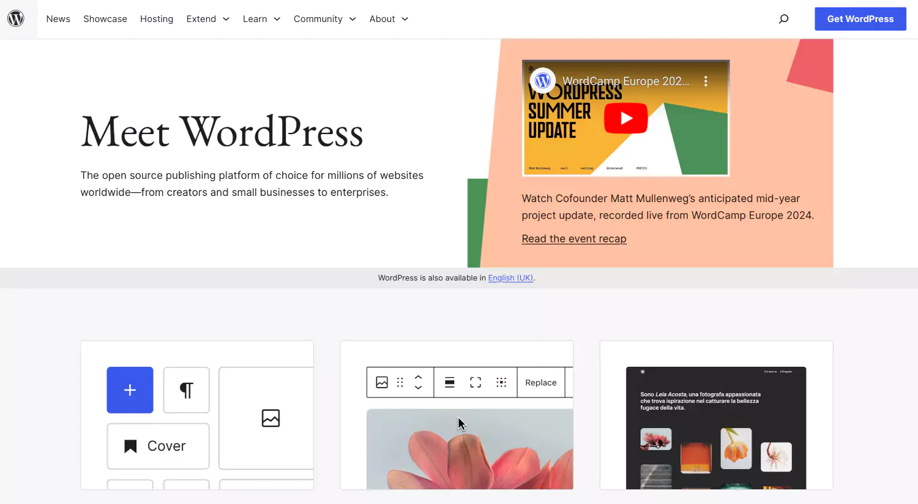The height and width of the screenshot is (504, 918).
Task: Select the Image block placeholder icon
Action: 269,418
